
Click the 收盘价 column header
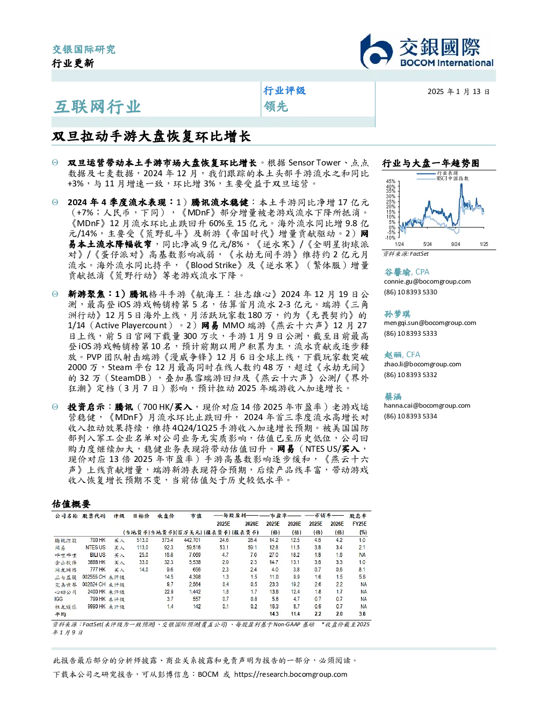coord(166,516)
